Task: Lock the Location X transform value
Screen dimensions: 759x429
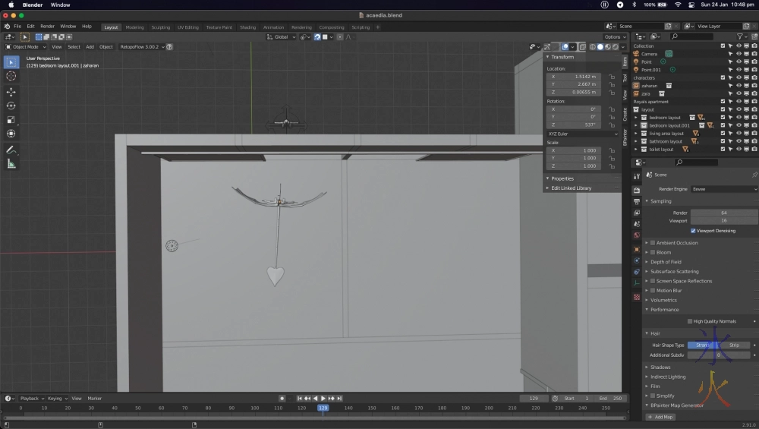Action: point(612,77)
